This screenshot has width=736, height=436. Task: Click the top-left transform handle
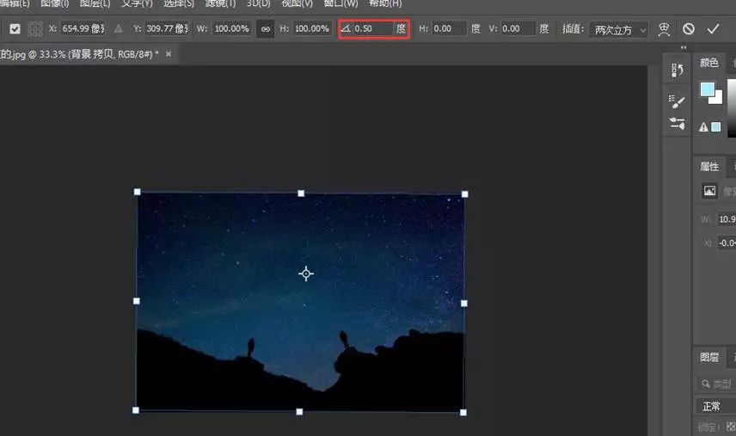click(137, 192)
